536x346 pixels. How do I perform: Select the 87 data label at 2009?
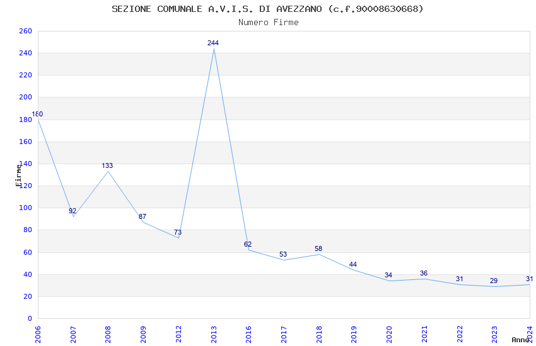[x=143, y=217]
